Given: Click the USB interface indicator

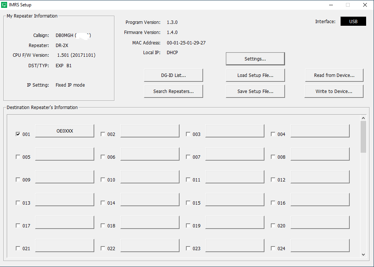Looking at the screenshot, I should 353,22.
